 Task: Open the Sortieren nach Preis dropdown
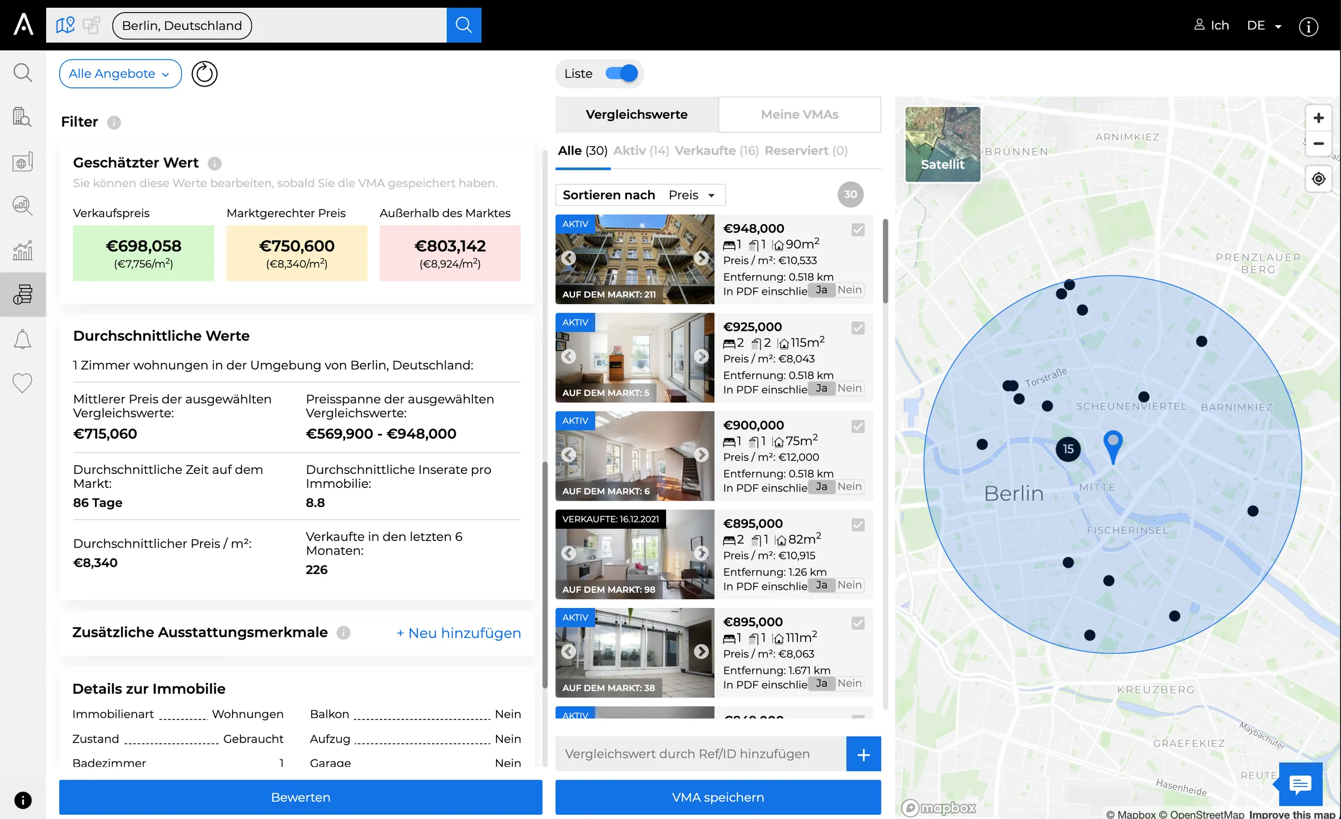640,195
